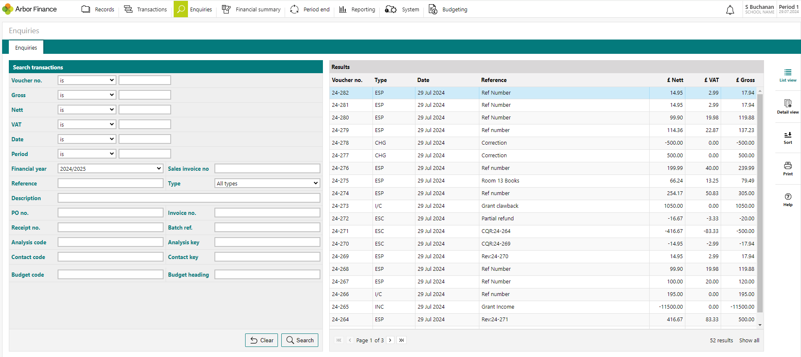Screen dimensions: 801x357
Task: Click the Search button
Action: click(300, 340)
